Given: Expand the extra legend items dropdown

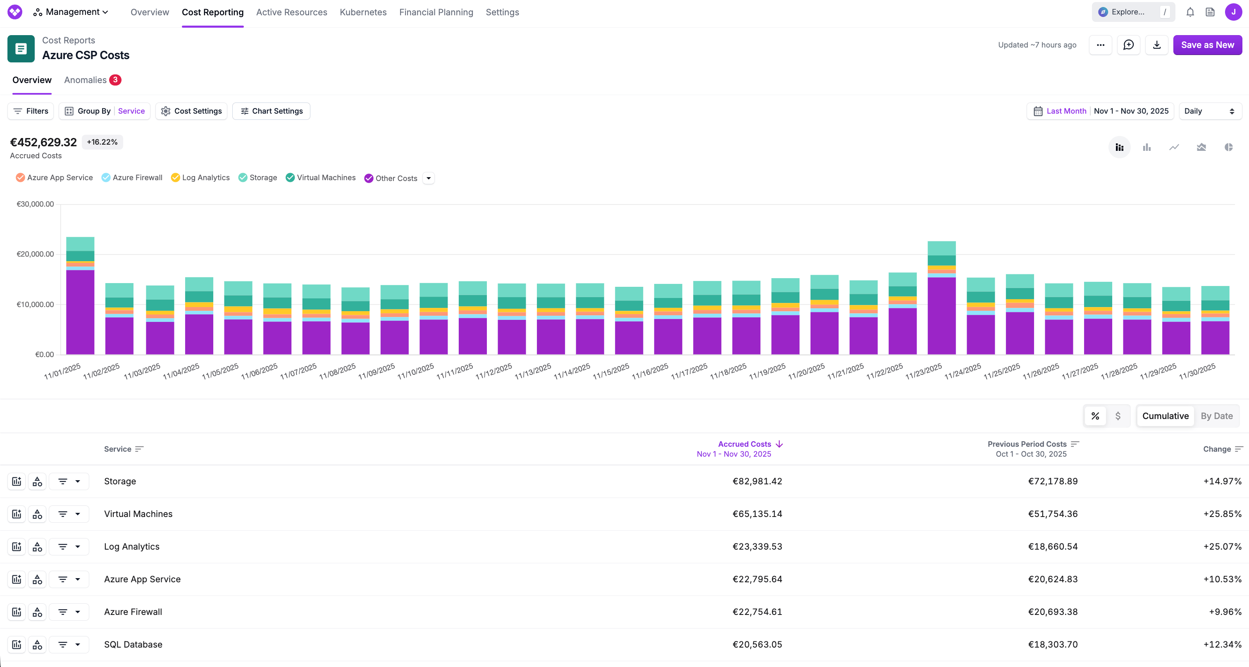Looking at the screenshot, I should (x=429, y=178).
